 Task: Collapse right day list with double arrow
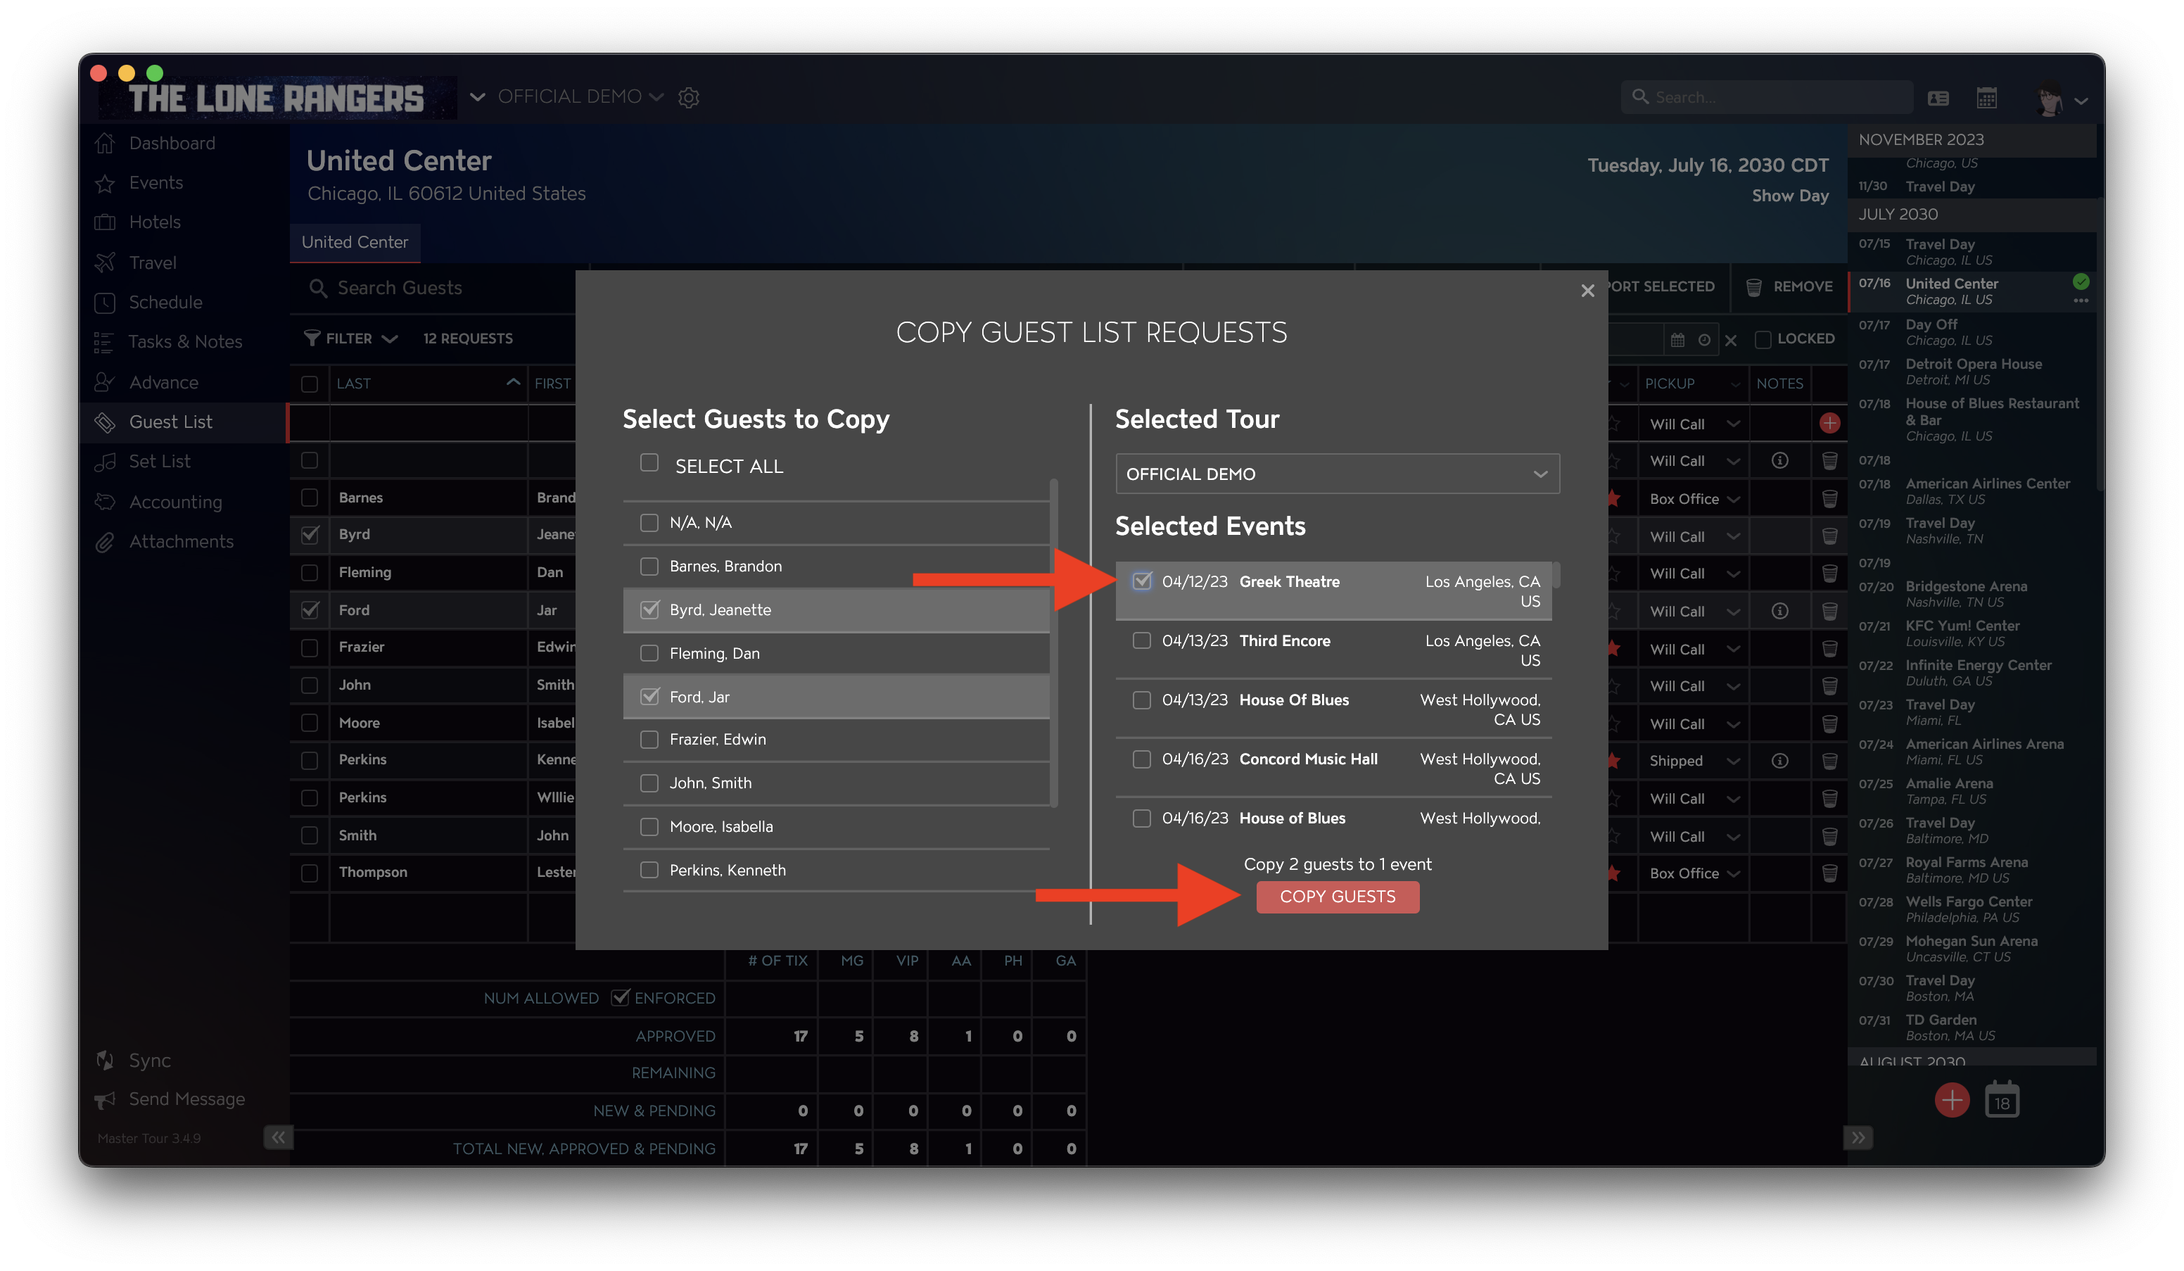1858,1137
